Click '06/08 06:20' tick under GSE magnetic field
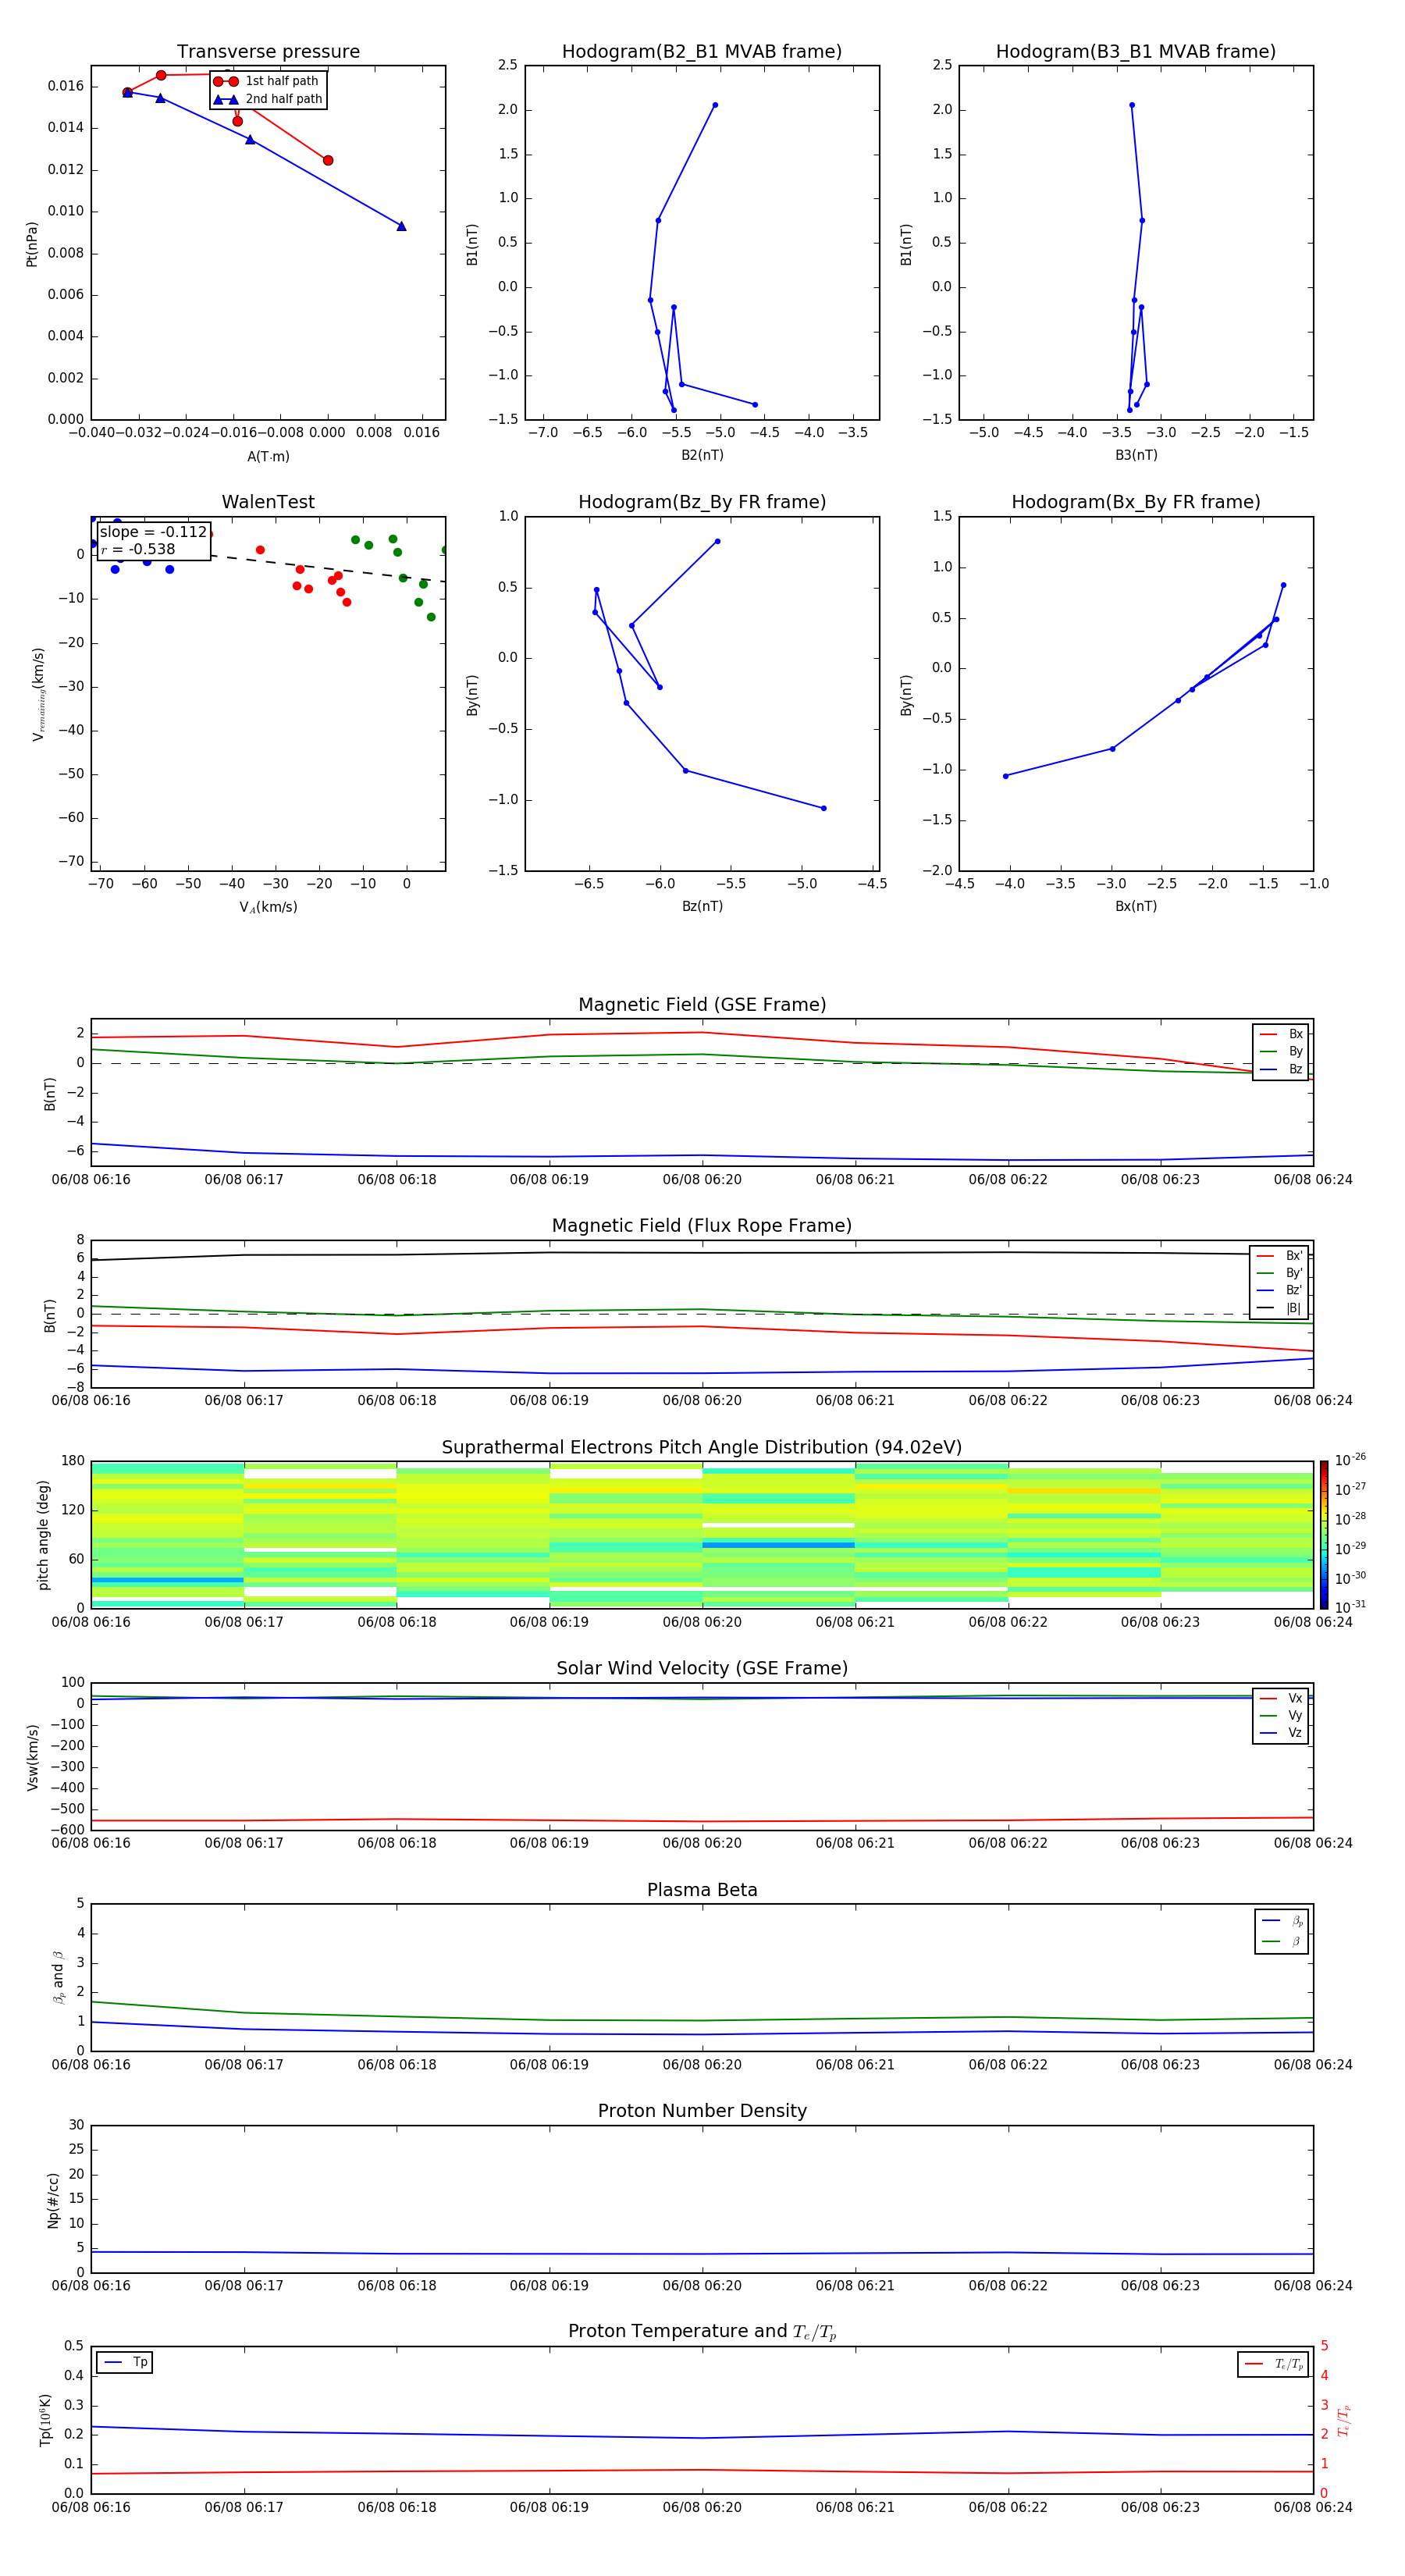The width and height of the screenshot is (1405, 2576). (x=702, y=1180)
